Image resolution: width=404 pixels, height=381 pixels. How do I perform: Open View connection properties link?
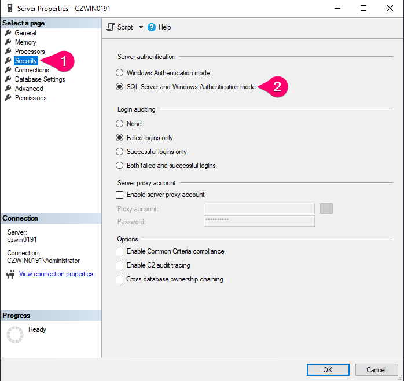pyautogui.click(x=56, y=274)
